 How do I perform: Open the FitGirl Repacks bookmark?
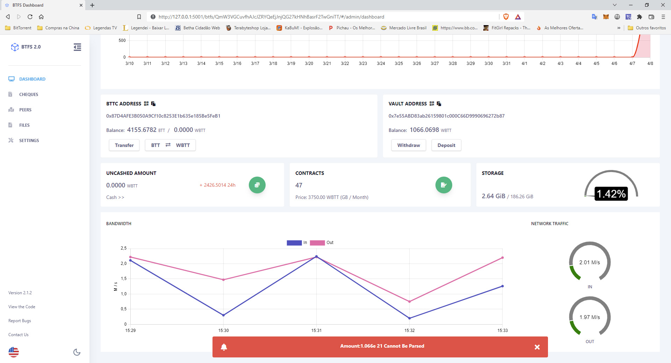coord(507,28)
